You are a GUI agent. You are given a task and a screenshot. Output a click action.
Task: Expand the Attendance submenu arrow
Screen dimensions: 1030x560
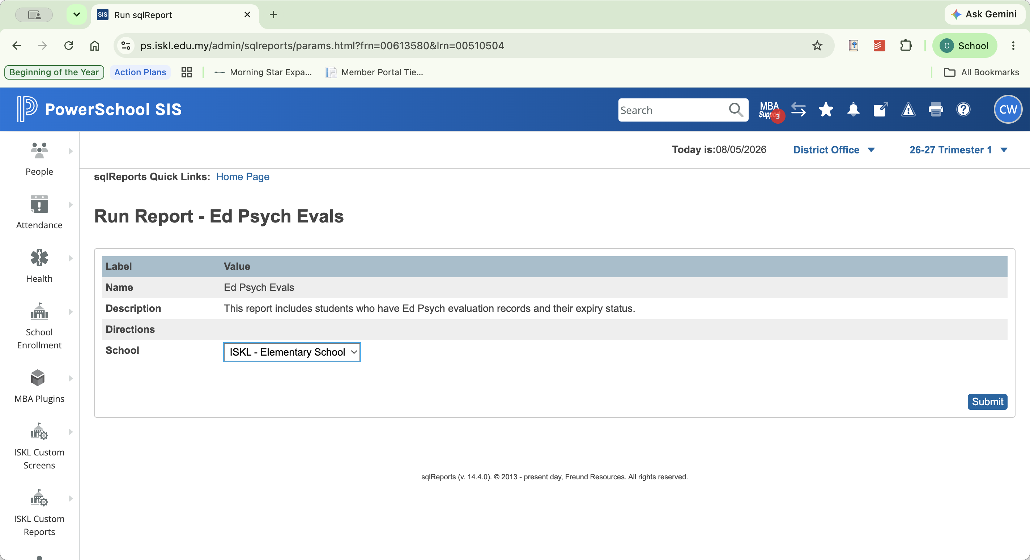coord(71,205)
